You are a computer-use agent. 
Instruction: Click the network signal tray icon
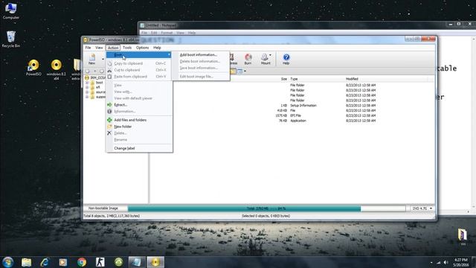click(438, 263)
